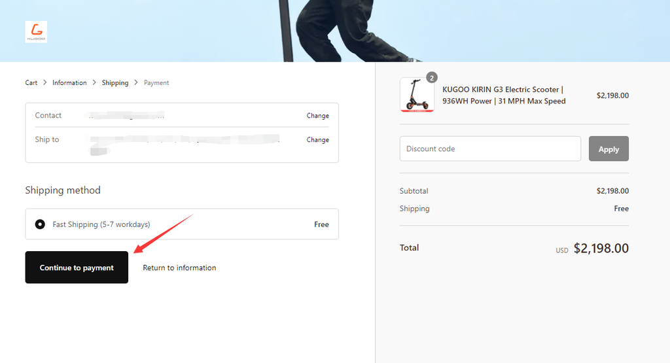The width and height of the screenshot is (670, 363).
Task: Change the Ship to address
Action: [x=317, y=140]
